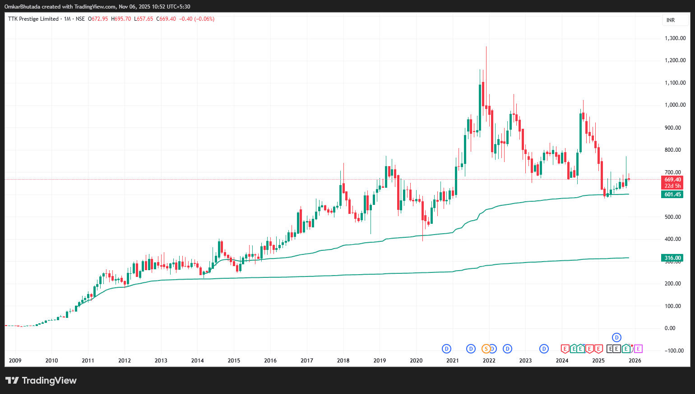Click the 900.00 price axis label
695x394 pixels.
pyautogui.click(x=673, y=127)
